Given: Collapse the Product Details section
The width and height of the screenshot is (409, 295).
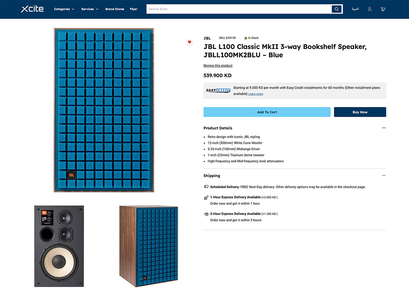Looking at the screenshot, I should click(x=384, y=128).
